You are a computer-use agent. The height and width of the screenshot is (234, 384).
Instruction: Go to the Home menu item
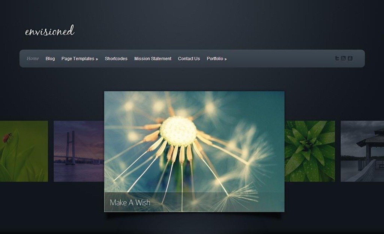coord(33,58)
